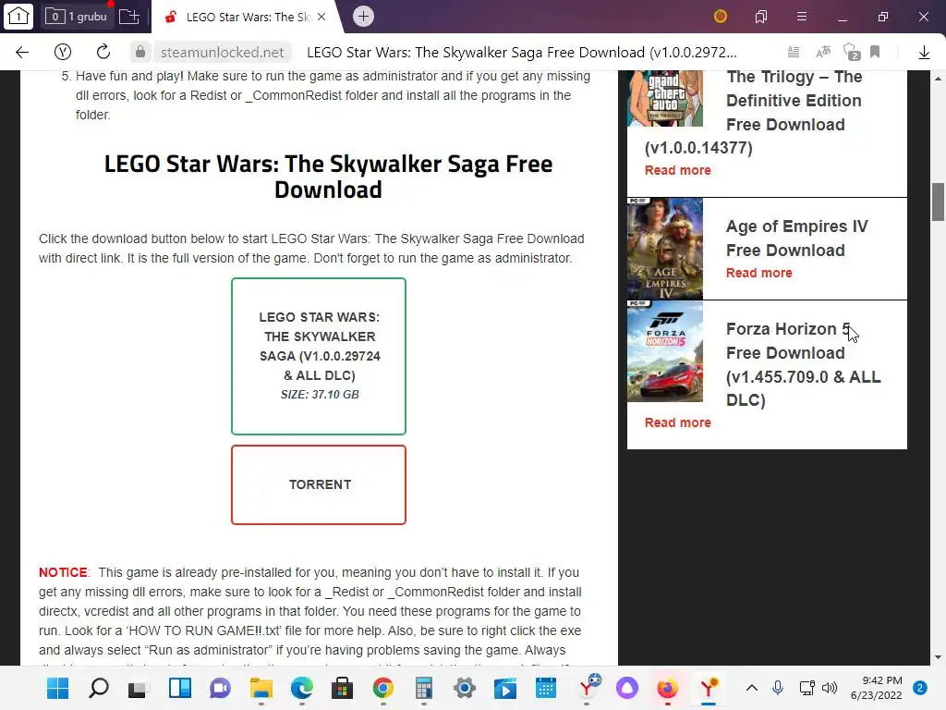Open Microsoft Store from taskbar
The image size is (946, 710).
pyautogui.click(x=342, y=688)
